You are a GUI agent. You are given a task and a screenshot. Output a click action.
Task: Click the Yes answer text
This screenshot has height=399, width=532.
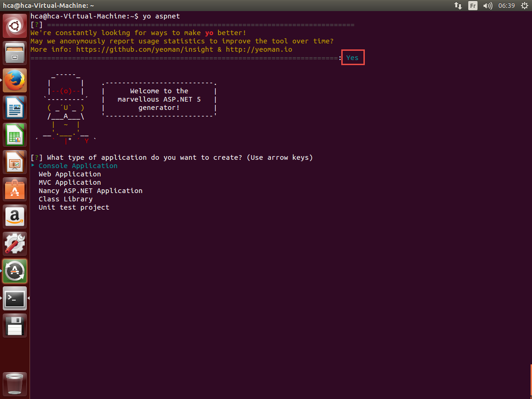[x=352, y=58]
